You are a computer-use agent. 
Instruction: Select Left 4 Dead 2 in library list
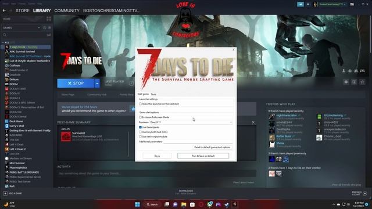(x=17, y=149)
